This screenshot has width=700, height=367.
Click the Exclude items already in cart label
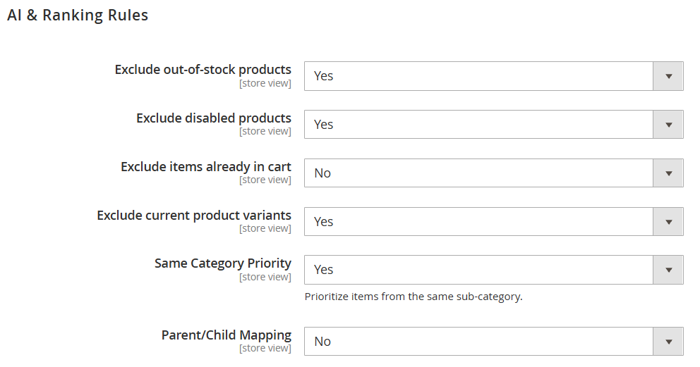(206, 166)
